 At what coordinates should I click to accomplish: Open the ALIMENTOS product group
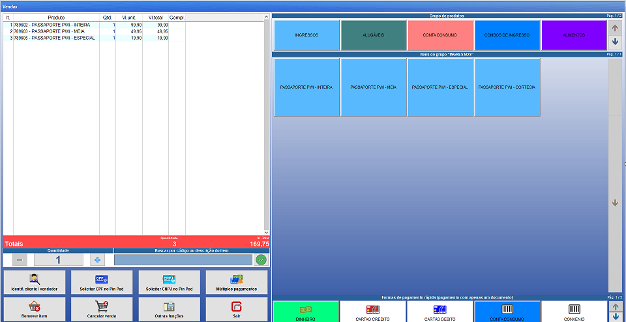574,35
